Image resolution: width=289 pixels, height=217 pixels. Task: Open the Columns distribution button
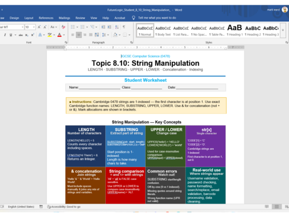pyautogui.click(x=97, y=35)
